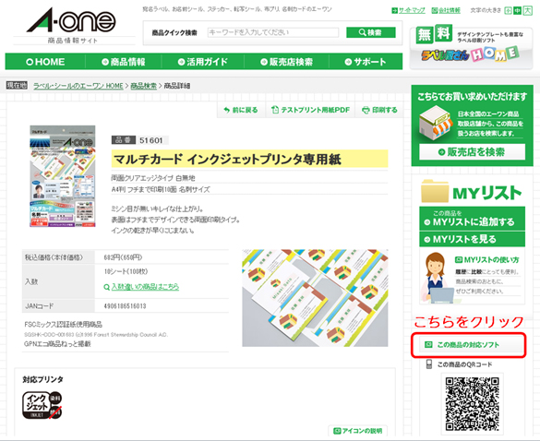The height and width of the screenshot is (441, 540).
Task: Set text size to medium (中)
Action: click(517, 11)
